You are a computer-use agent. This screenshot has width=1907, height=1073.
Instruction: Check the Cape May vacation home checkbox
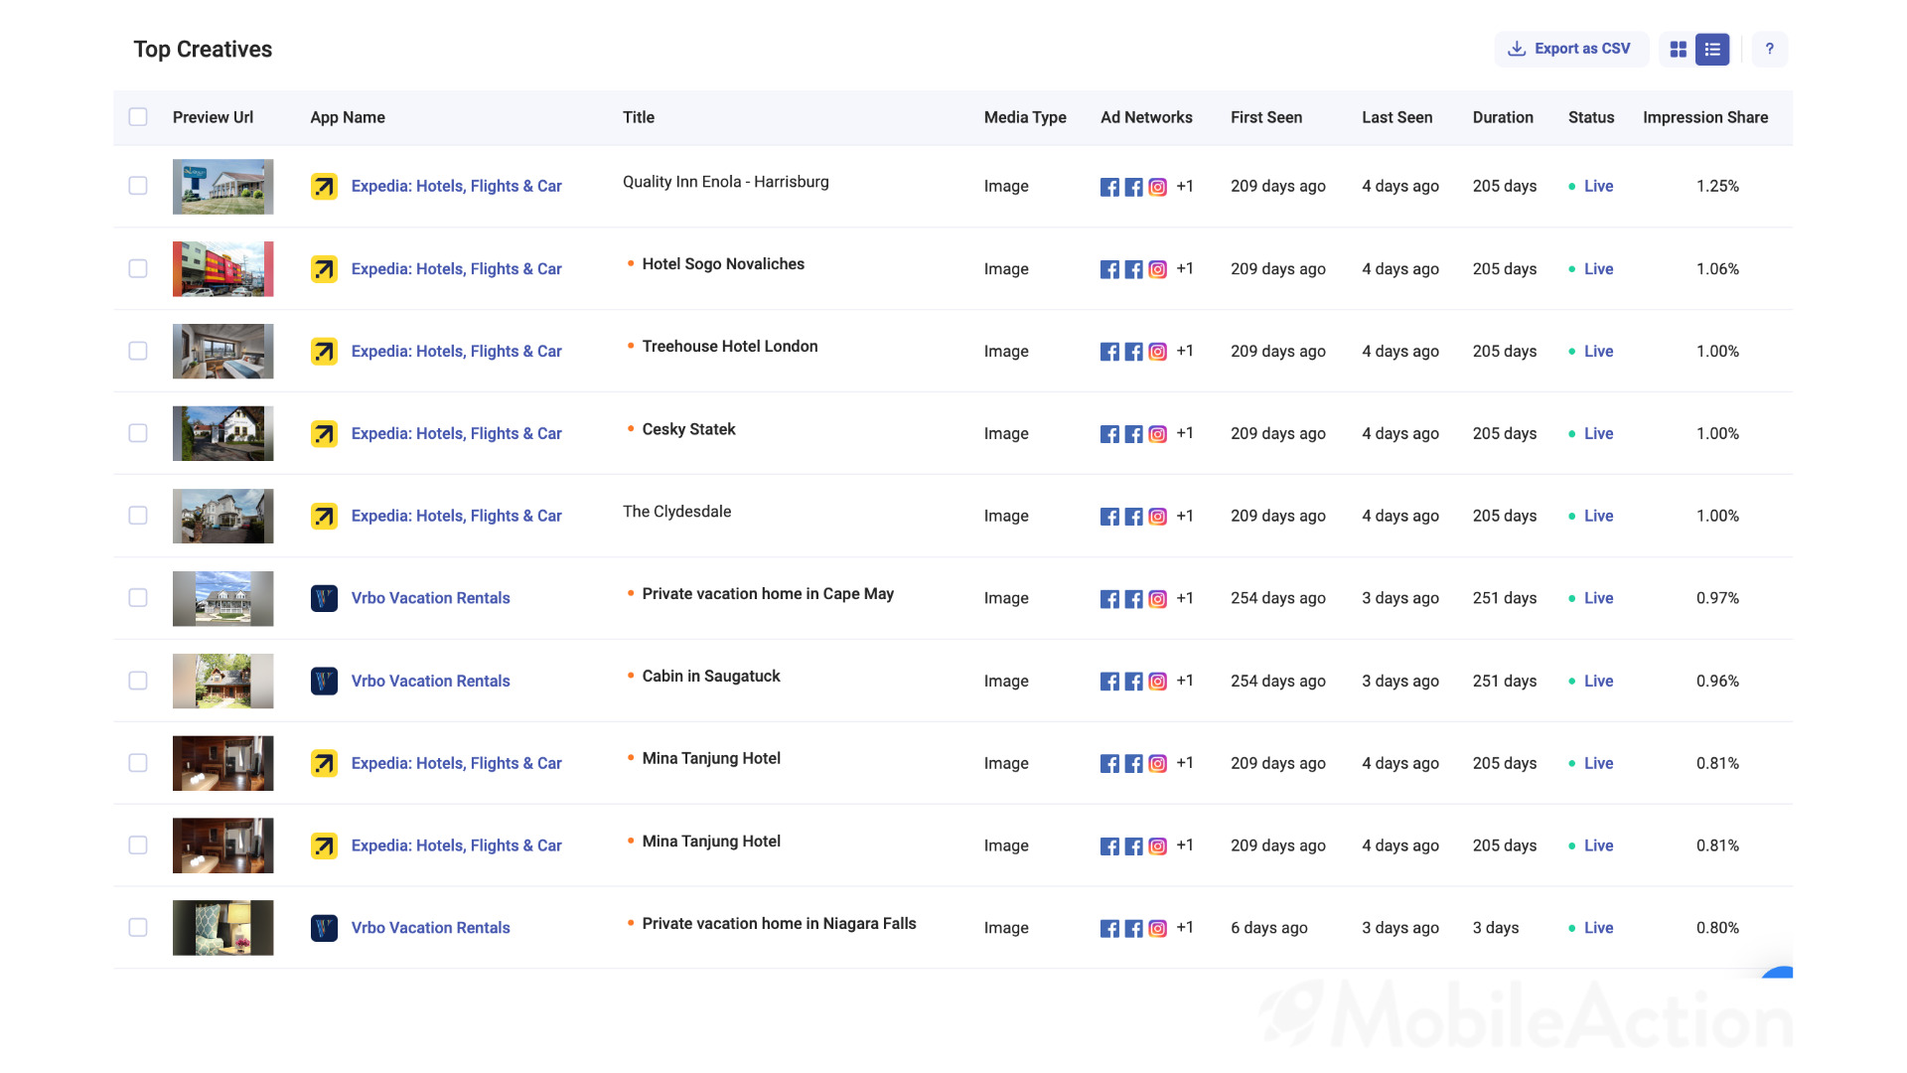pos(138,598)
